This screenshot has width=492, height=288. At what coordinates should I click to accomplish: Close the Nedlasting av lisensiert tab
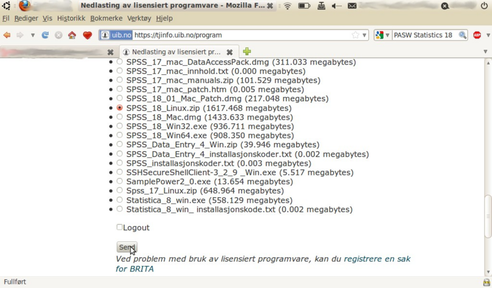click(x=229, y=52)
